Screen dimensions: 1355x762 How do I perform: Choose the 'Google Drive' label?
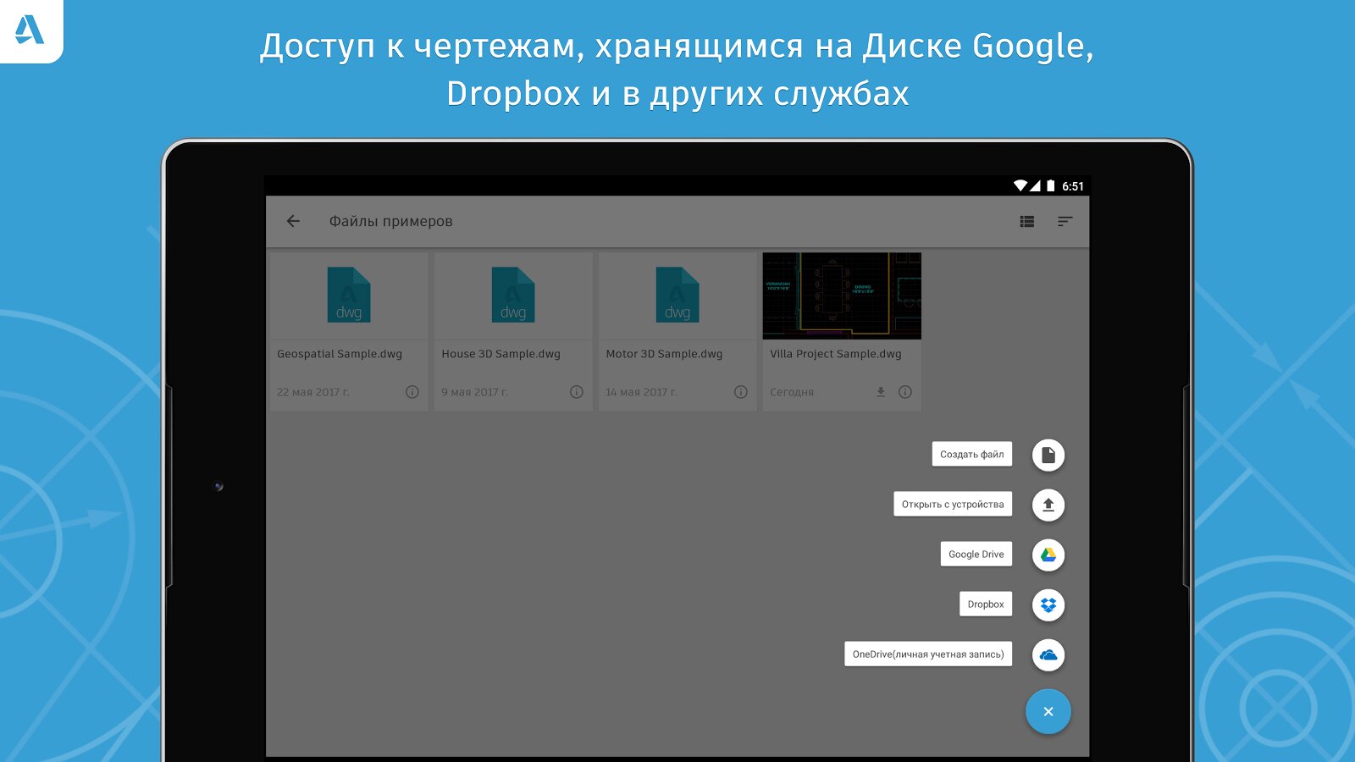pos(976,555)
